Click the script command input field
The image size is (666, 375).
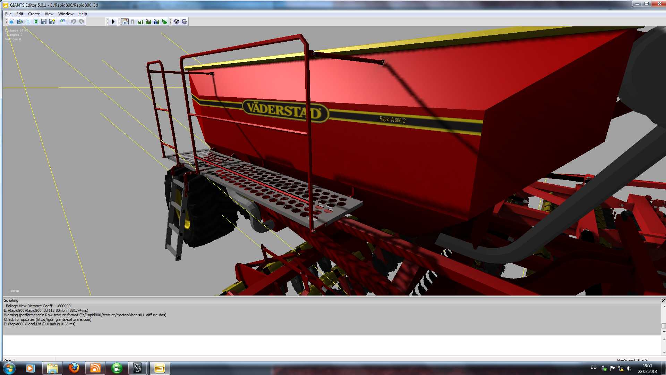(332, 345)
